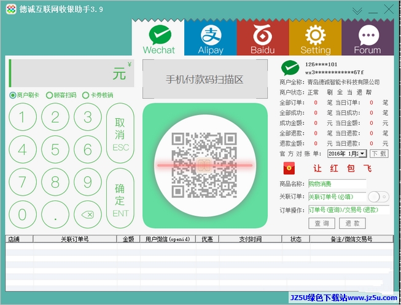Click the 金额 column header
The width and height of the screenshot is (401, 305).
(x=128, y=239)
